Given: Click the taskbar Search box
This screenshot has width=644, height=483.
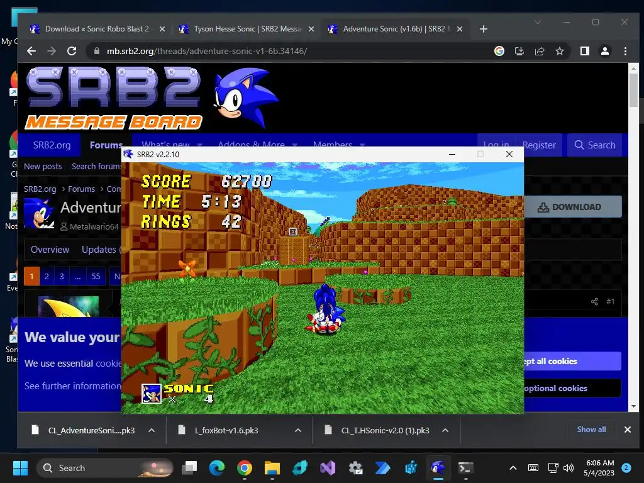Looking at the screenshot, I should 105,468.
